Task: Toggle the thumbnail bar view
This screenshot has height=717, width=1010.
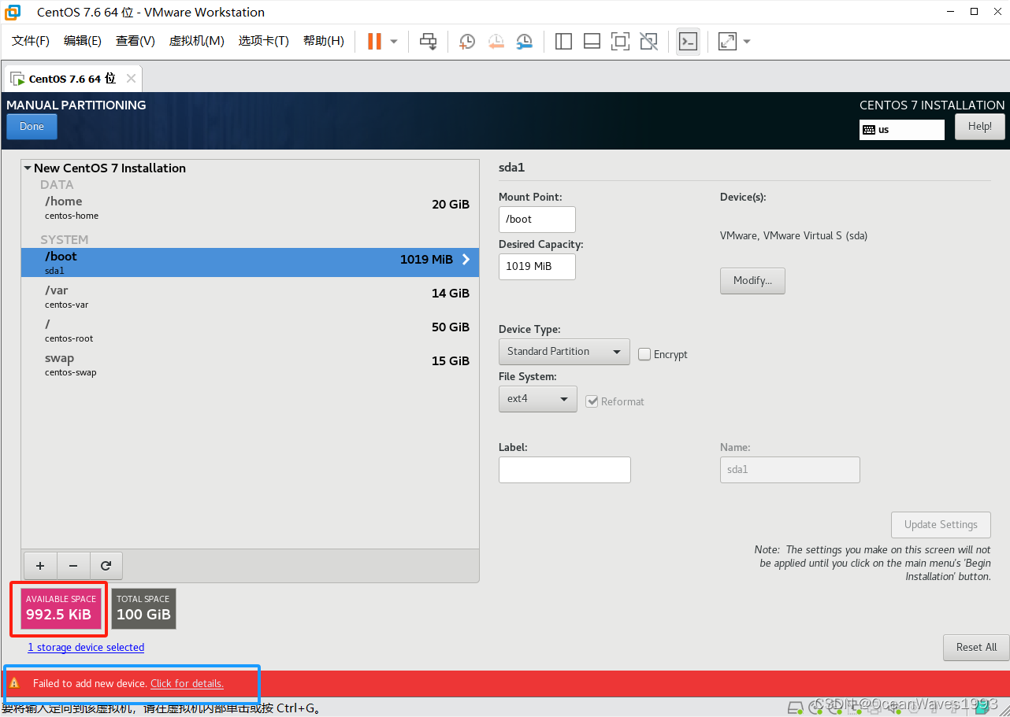Action: pos(592,42)
